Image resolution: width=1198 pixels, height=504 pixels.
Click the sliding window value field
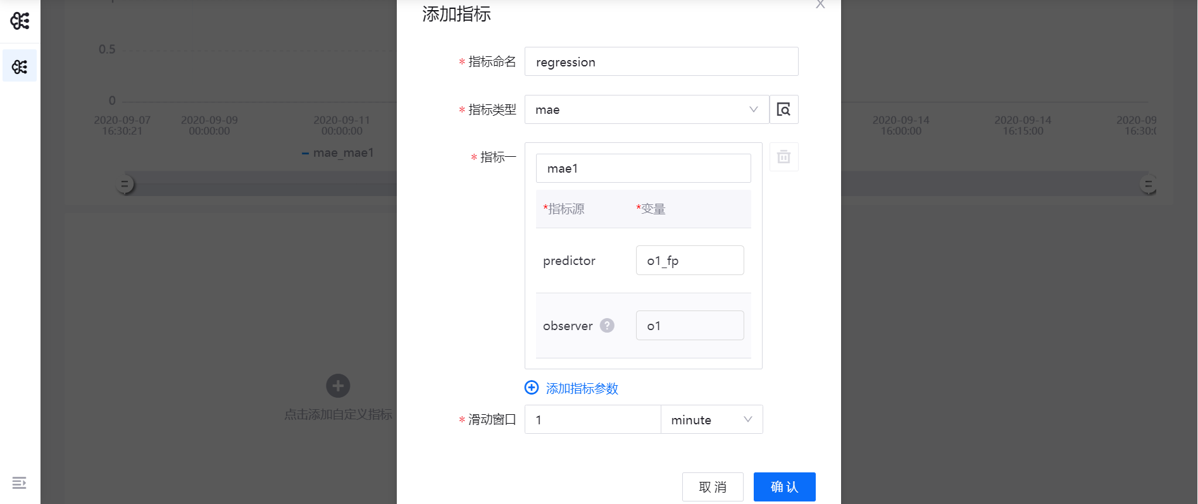pyautogui.click(x=592, y=420)
